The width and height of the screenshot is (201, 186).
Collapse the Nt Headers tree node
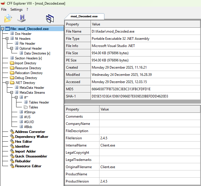tap(7, 39)
